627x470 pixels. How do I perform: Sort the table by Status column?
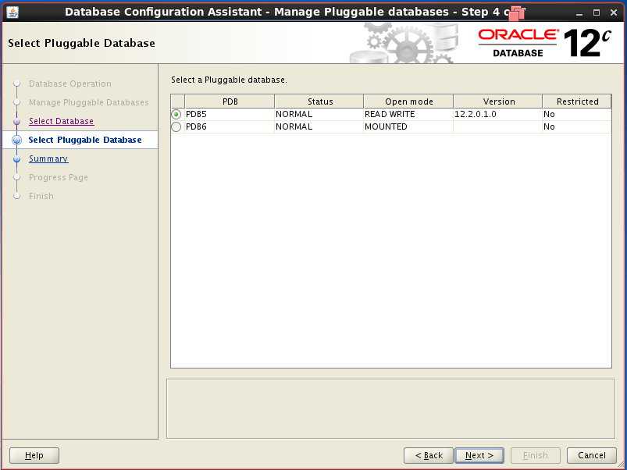[x=319, y=101]
